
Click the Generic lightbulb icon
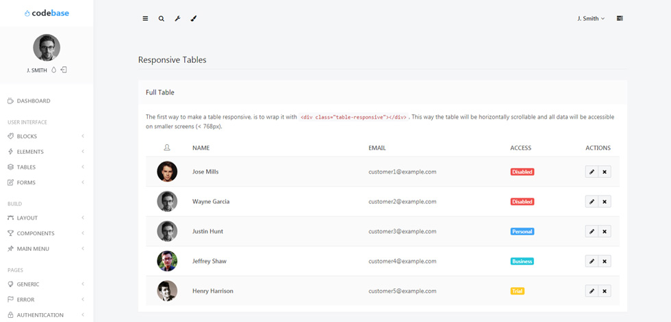pos(11,284)
